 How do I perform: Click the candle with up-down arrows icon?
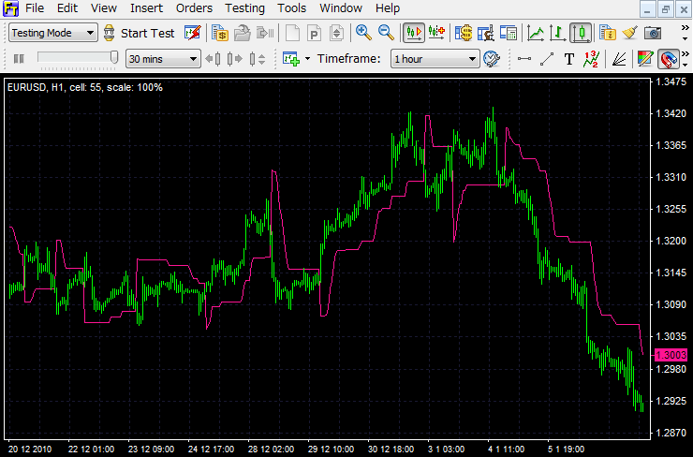tap(258, 59)
